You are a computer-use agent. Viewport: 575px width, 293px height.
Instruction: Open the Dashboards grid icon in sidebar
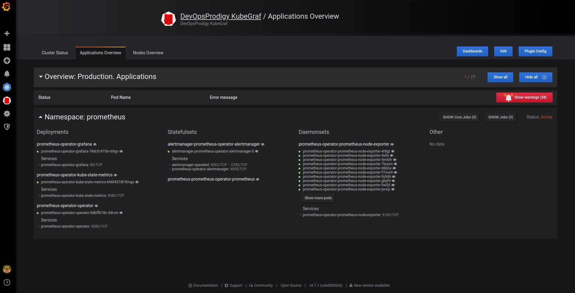(x=7, y=47)
